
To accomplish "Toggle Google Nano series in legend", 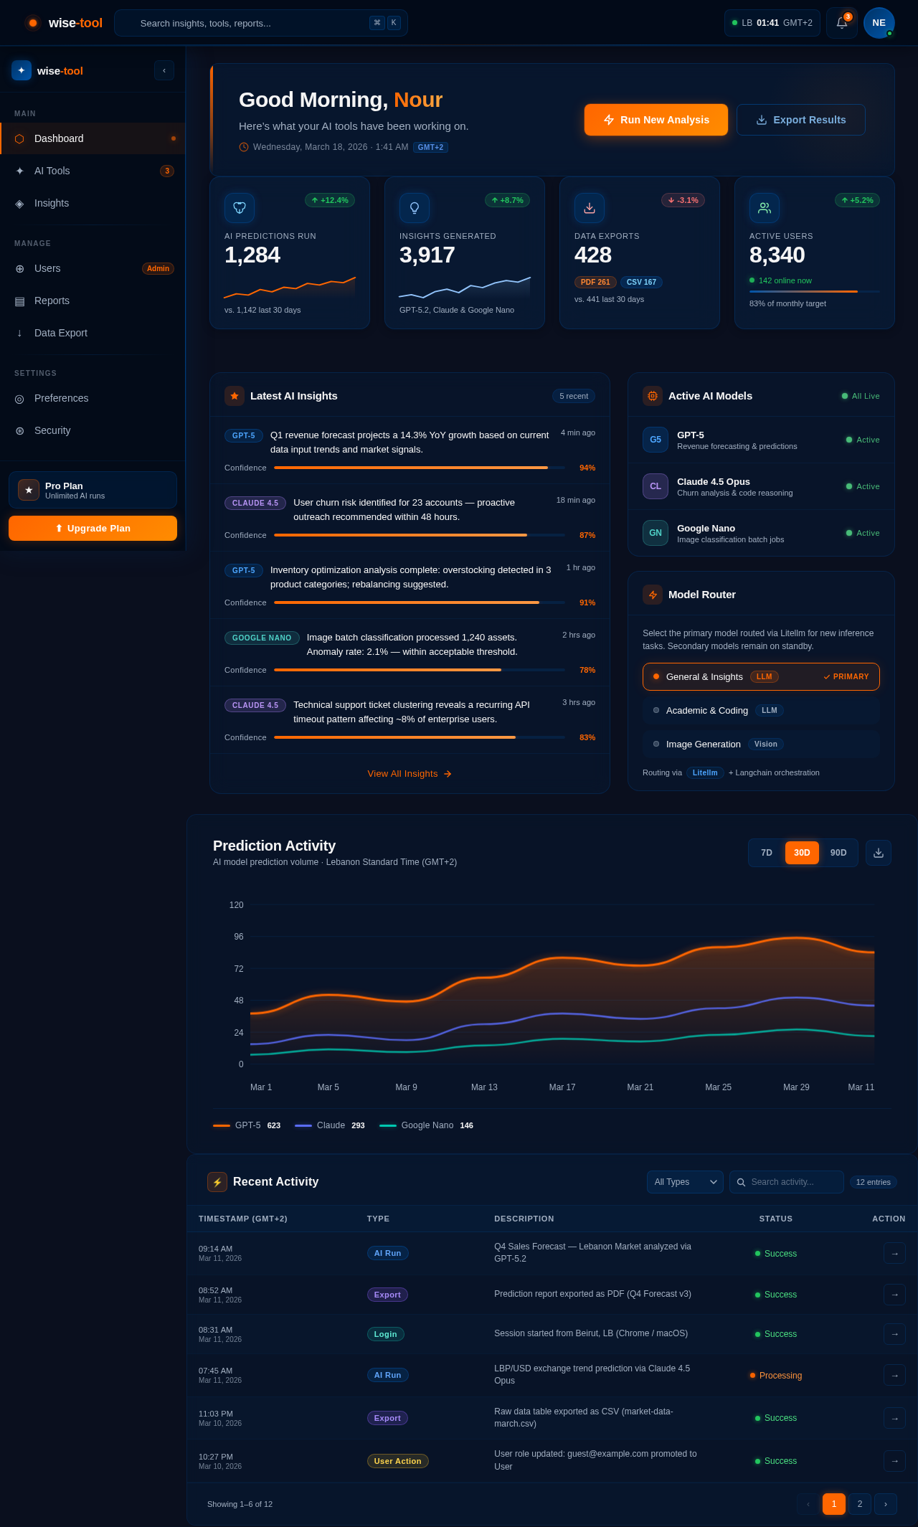I will (426, 1125).
